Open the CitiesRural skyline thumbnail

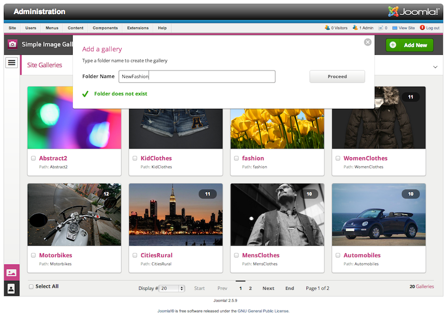click(x=176, y=215)
